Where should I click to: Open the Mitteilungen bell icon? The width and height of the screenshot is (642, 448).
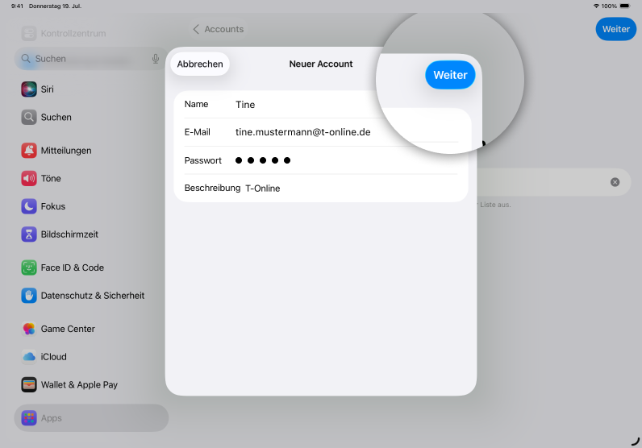point(29,151)
